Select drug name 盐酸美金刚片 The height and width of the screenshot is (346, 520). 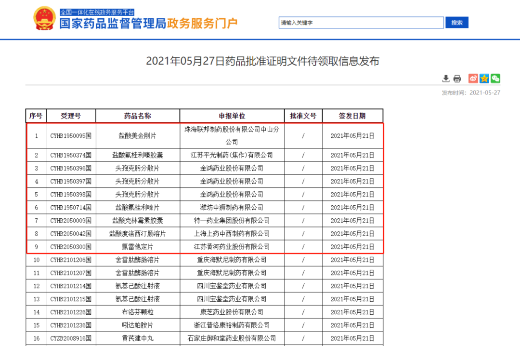[x=137, y=136]
